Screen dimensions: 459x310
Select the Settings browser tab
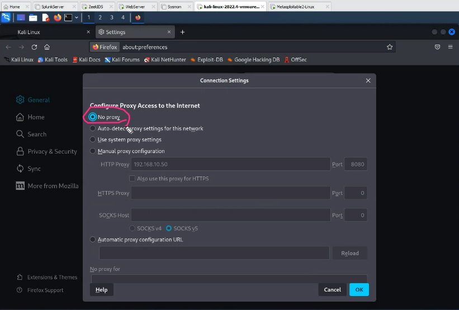click(135, 32)
